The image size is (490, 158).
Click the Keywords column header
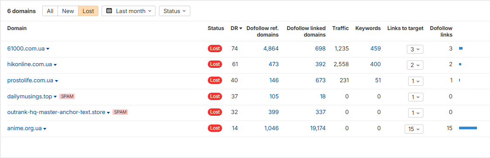(368, 28)
